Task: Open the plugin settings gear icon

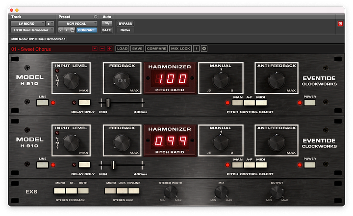Action: coord(204,48)
